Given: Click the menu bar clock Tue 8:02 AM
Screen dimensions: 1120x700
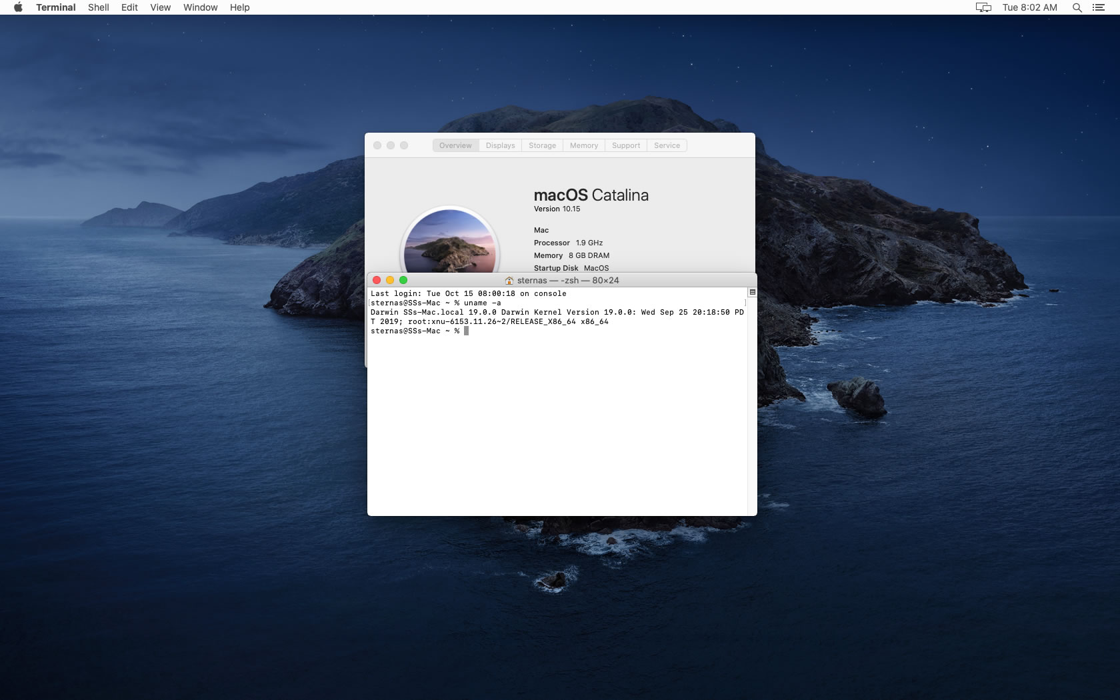Looking at the screenshot, I should pos(1029,7).
